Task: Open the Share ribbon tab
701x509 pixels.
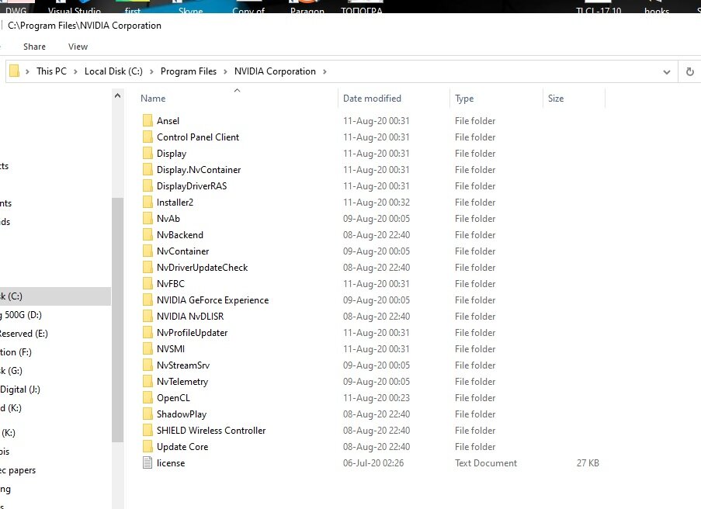Action: pos(34,47)
